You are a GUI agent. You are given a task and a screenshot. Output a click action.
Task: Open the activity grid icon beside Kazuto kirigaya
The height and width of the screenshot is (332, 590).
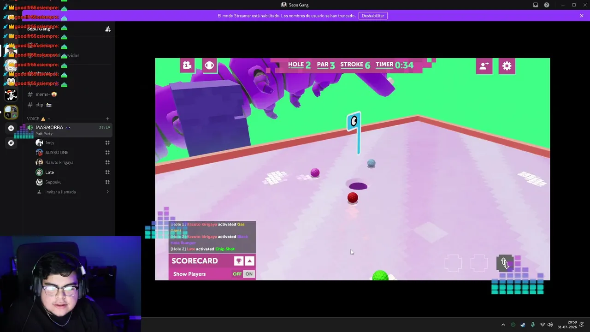107,162
